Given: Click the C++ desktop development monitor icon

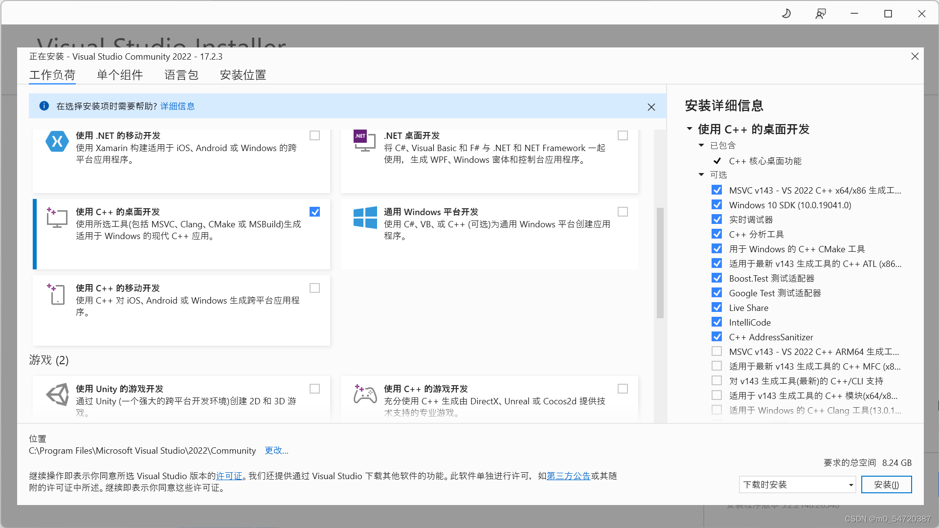Looking at the screenshot, I should [x=57, y=218].
